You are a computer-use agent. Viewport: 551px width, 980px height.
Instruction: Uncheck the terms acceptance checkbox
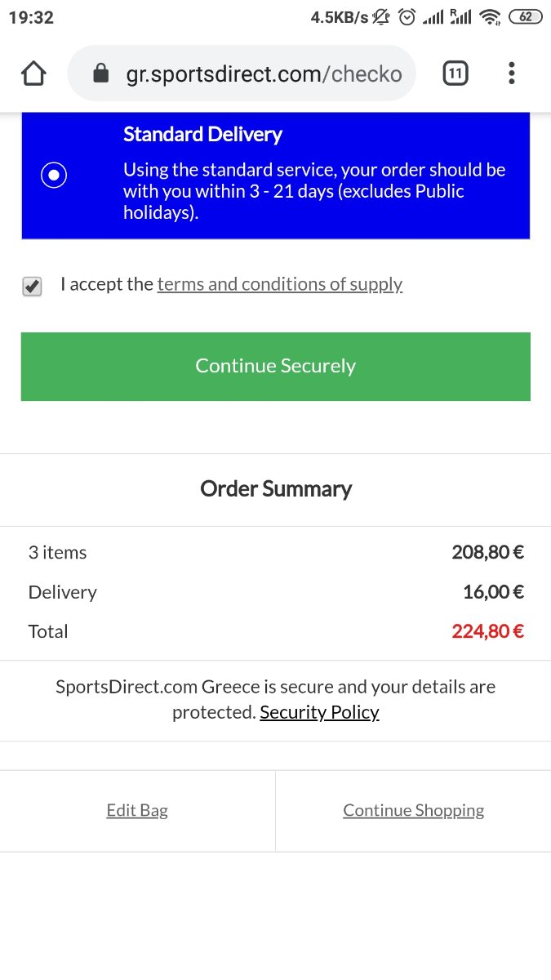coord(32,286)
